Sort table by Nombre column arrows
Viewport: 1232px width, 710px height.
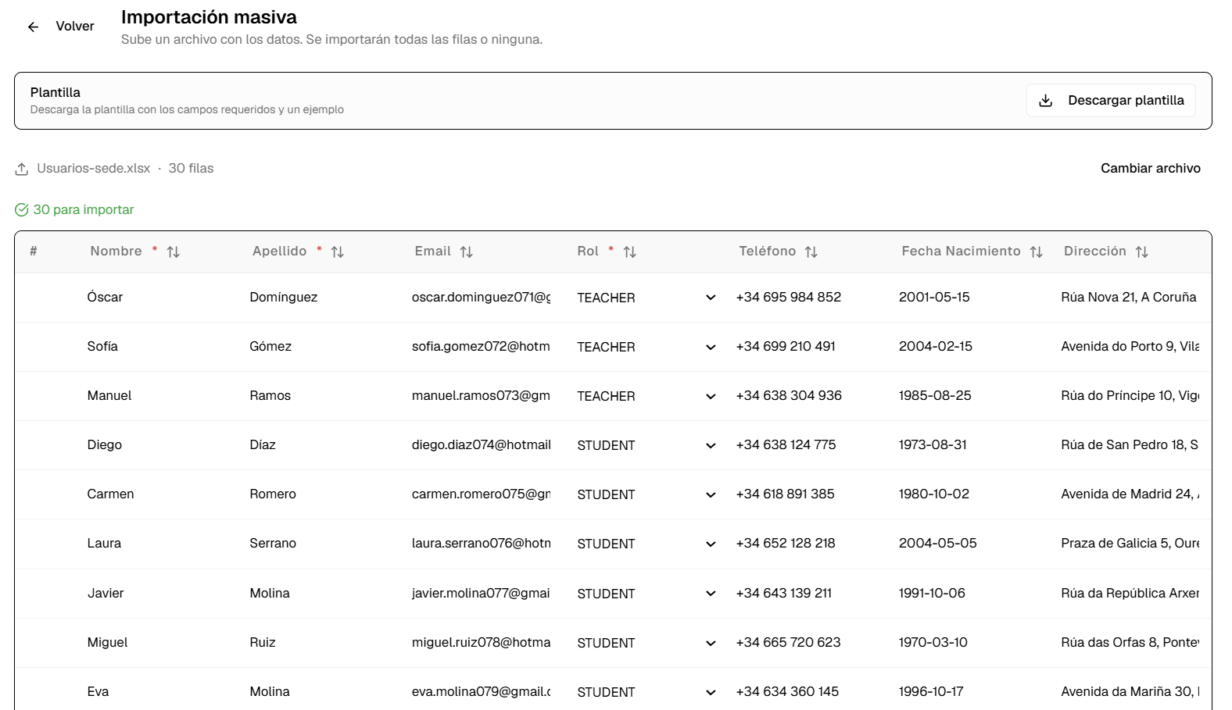[174, 252]
